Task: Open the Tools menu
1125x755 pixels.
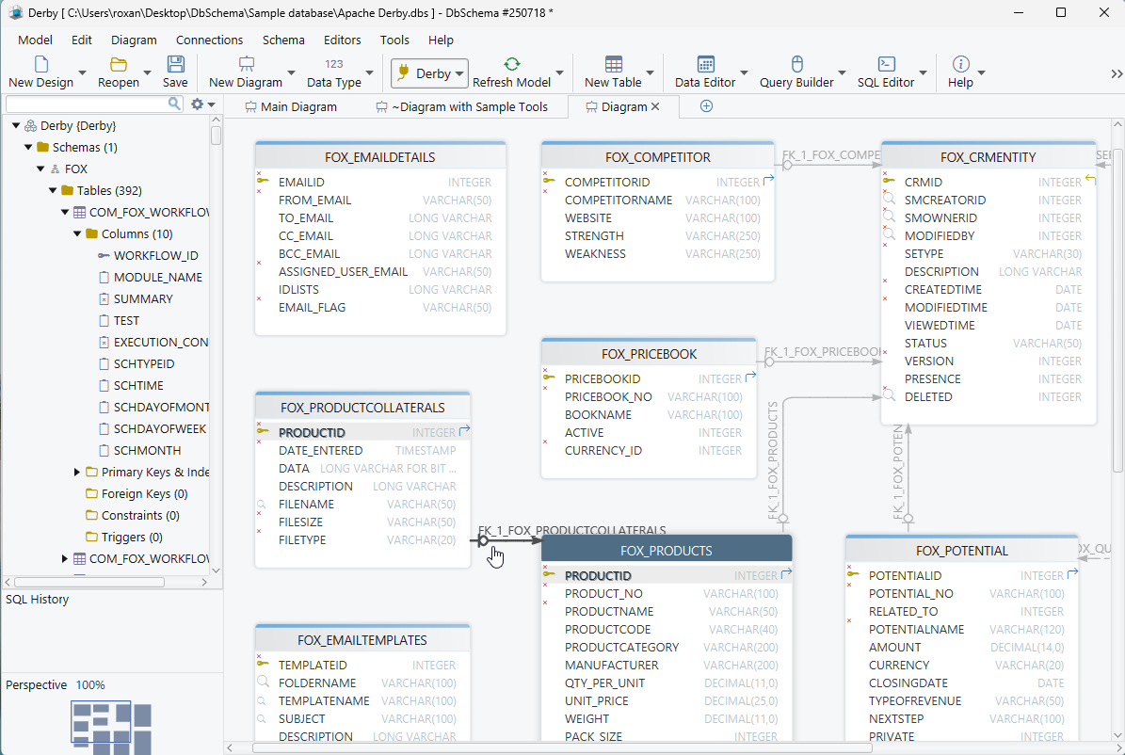Action: point(394,40)
